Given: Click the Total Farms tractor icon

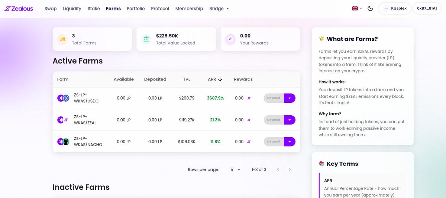Looking at the screenshot, I should click(x=62, y=39).
